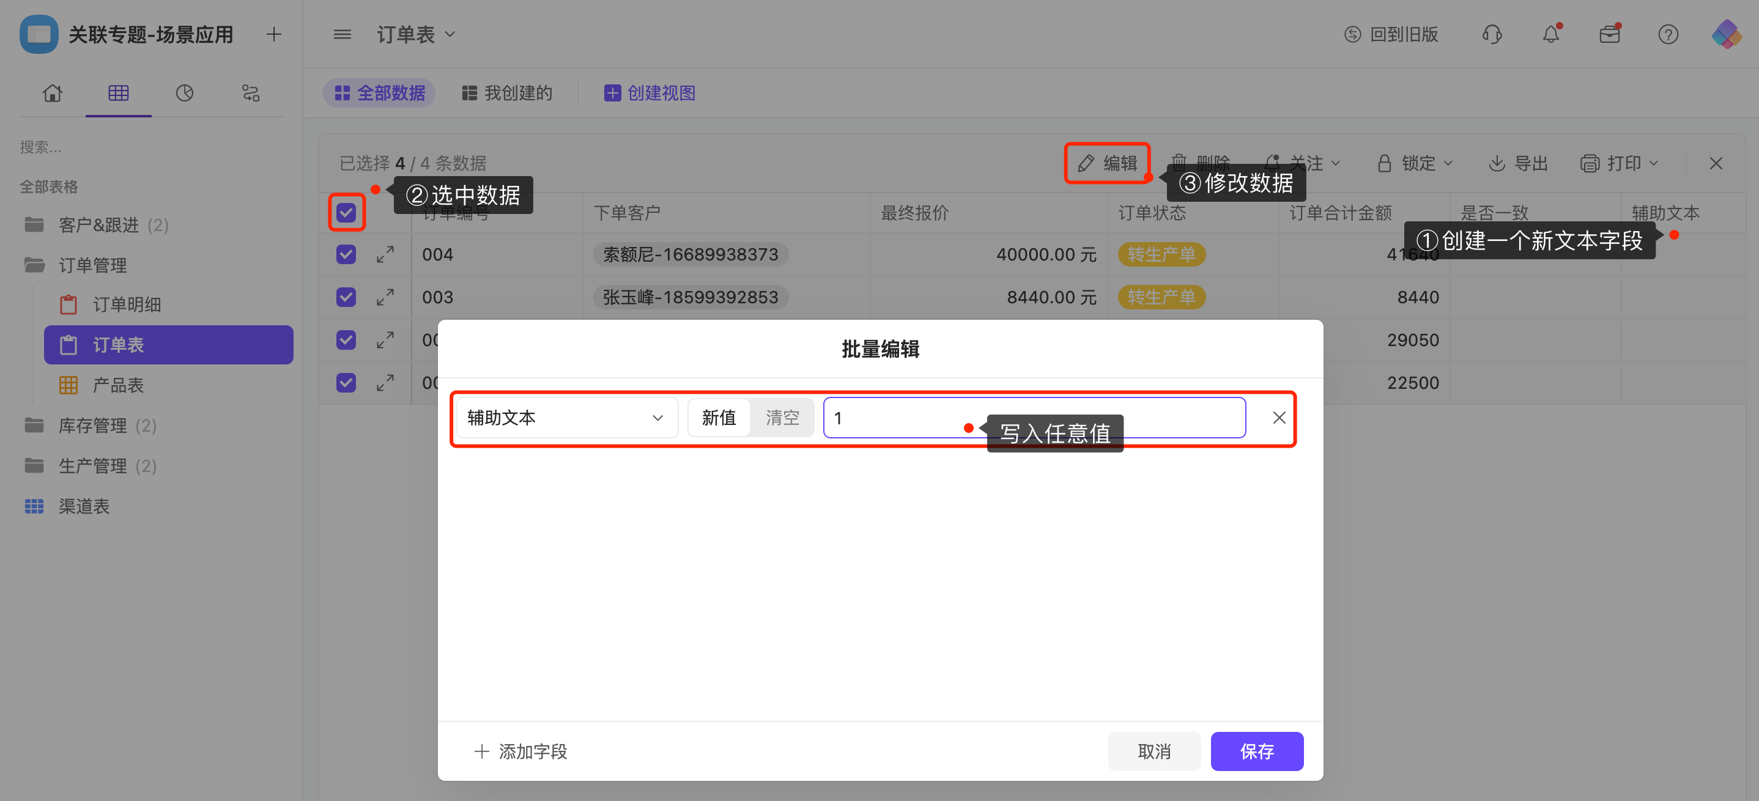Toggle the select-all checkbox in table header
Screen dimensions: 1759x801
(x=346, y=212)
